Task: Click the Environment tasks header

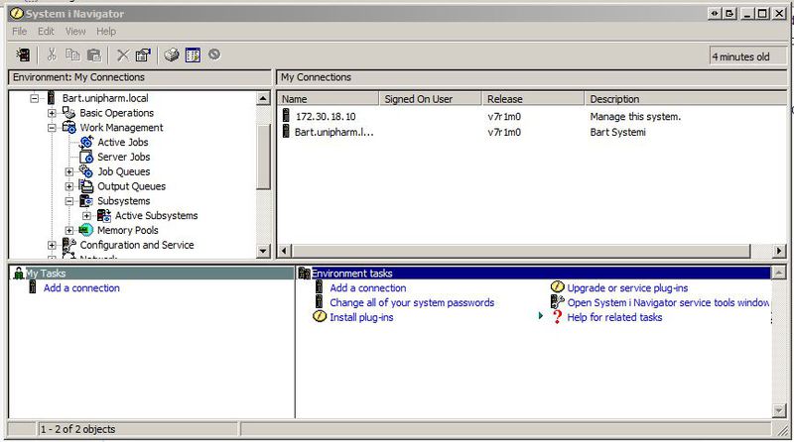Action: [x=534, y=274]
